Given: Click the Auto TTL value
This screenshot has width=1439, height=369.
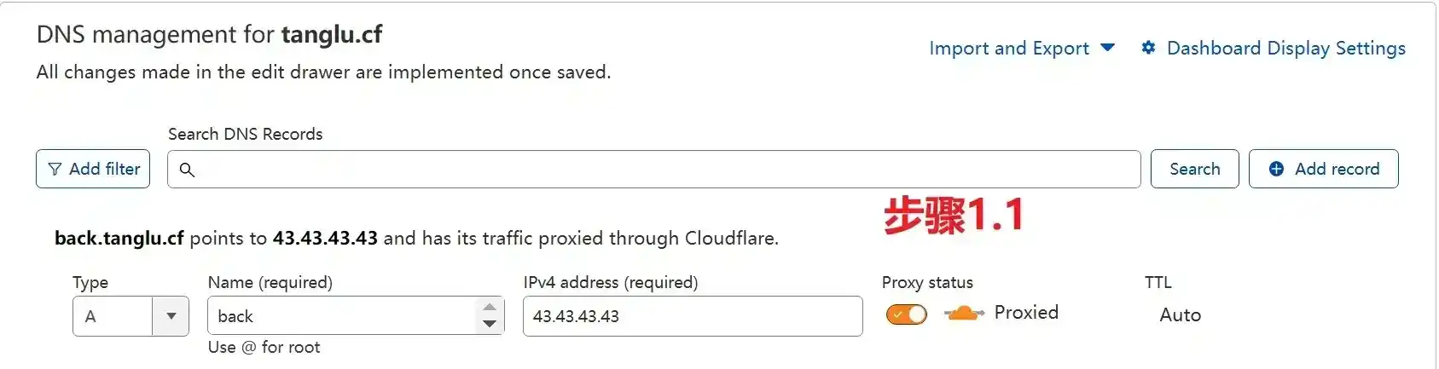Looking at the screenshot, I should [1180, 315].
